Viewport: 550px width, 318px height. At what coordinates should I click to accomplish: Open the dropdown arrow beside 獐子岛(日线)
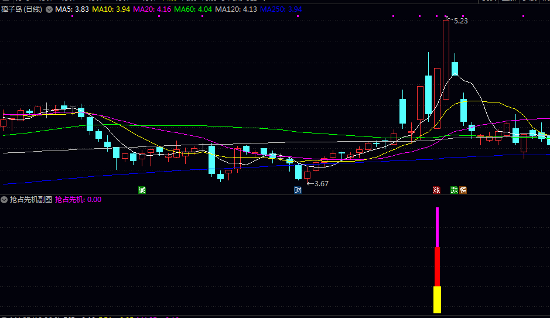pyautogui.click(x=49, y=9)
